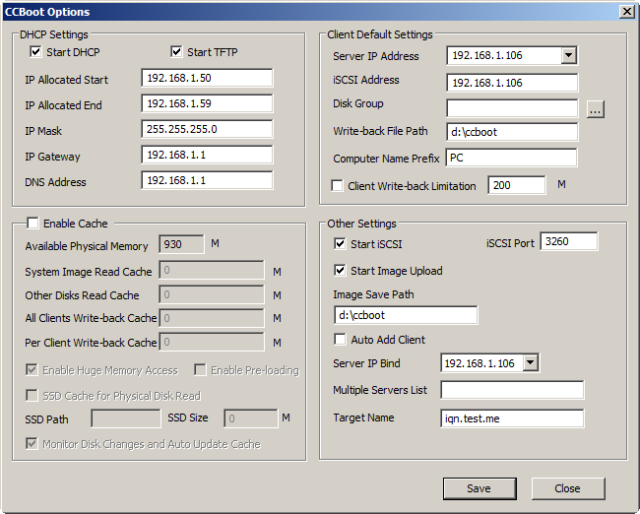Turn on Auto Add Client
Image resolution: width=640 pixels, height=514 pixels.
341,340
